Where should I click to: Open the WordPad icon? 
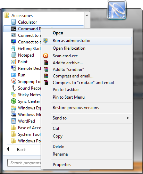click(14, 121)
